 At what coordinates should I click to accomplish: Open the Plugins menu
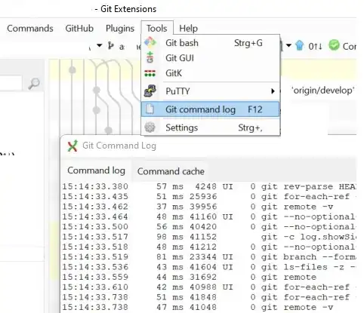point(120,29)
